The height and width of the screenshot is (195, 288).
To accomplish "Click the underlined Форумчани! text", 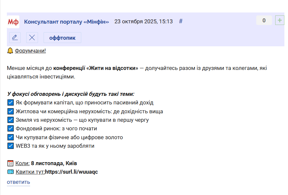I will [x=30, y=51].
